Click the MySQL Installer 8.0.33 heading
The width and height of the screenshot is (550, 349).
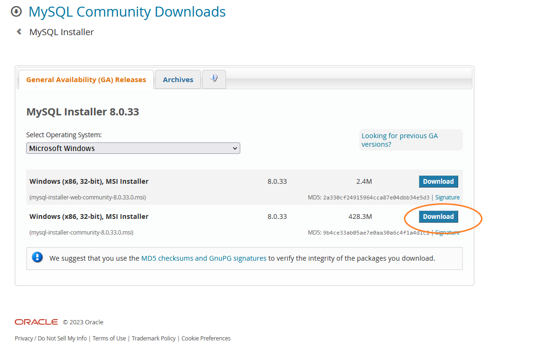tap(83, 112)
